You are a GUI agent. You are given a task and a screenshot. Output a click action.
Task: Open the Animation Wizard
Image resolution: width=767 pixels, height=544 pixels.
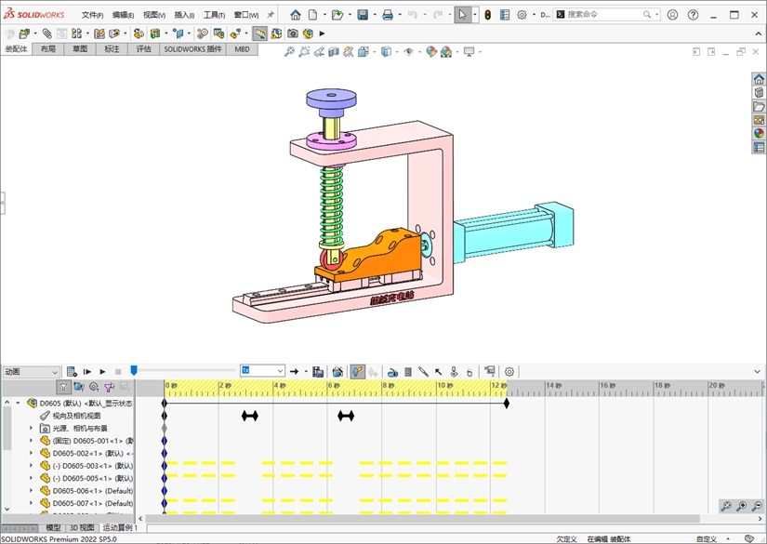point(337,371)
